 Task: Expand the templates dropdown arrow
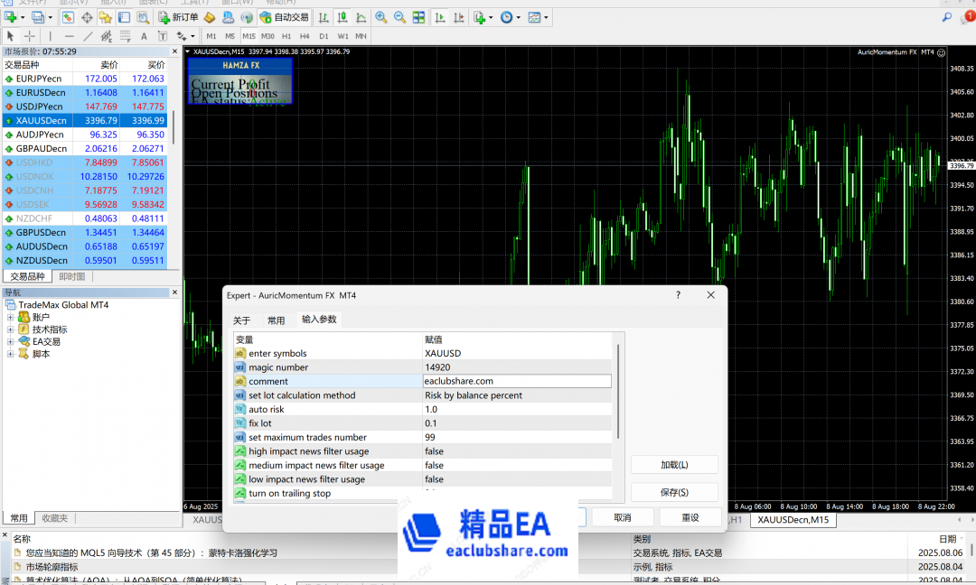546,17
